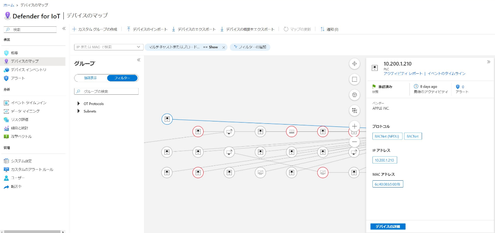This screenshot has width=495, height=233.
Task: Expand the Subnets group tree
Action: [79, 111]
